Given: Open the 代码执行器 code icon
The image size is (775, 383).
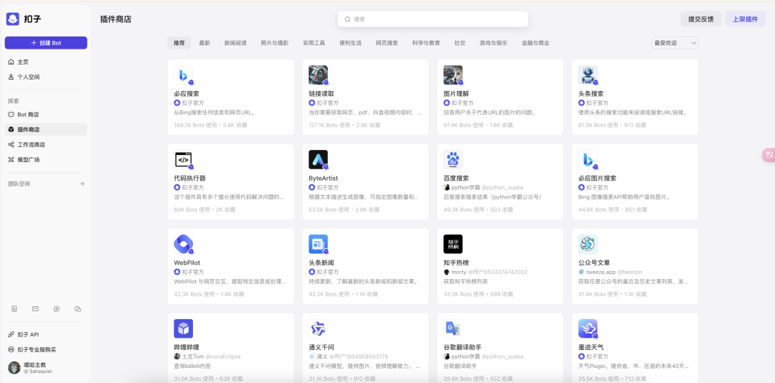Looking at the screenshot, I should (x=184, y=160).
